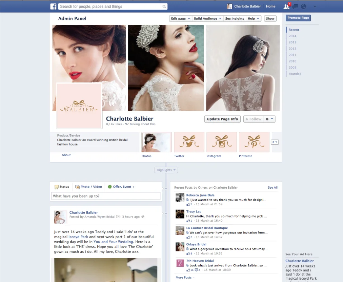Click Charlotte Balbier ad title link
Screen dimensions: 343x282
click(300, 261)
